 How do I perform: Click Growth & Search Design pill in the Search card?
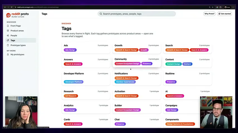[177, 50]
